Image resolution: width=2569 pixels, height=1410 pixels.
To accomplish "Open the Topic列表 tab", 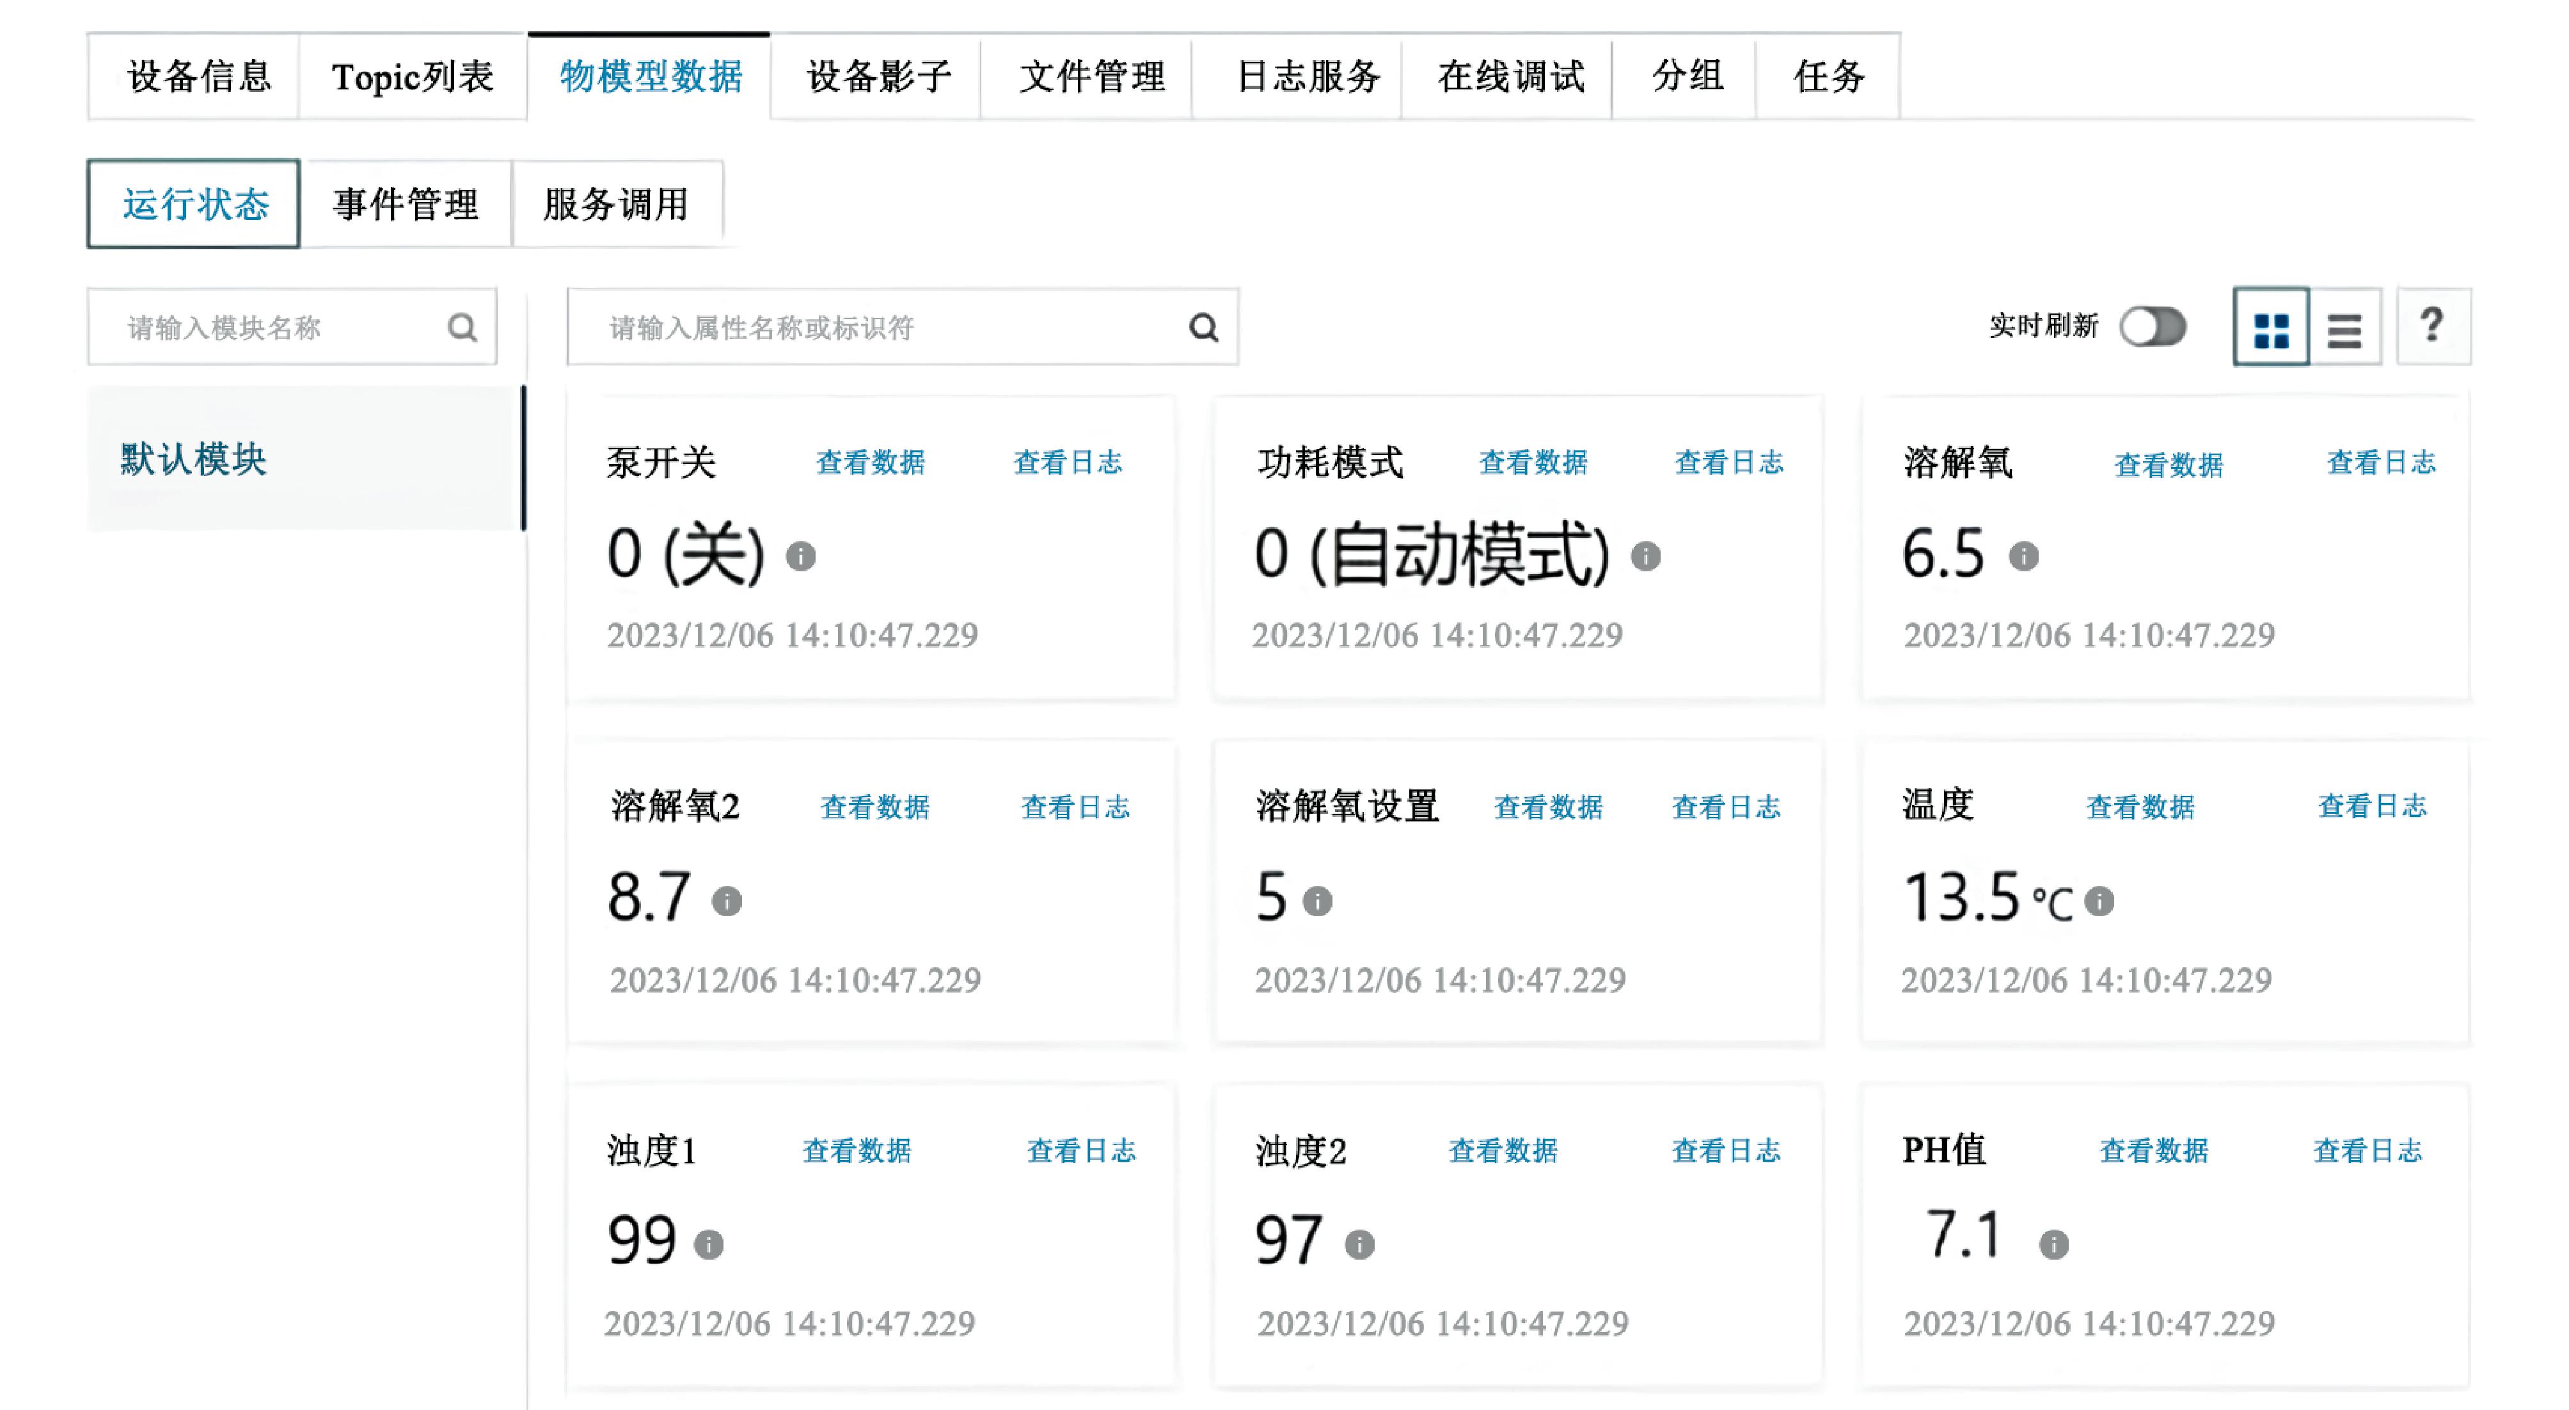I will [x=413, y=77].
